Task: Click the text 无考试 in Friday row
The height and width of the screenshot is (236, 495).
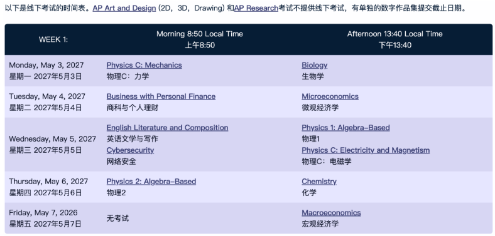Action: coord(117,218)
